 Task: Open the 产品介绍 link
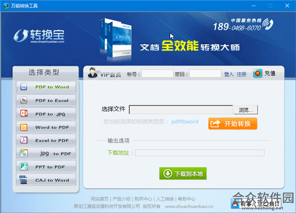(x=121, y=199)
